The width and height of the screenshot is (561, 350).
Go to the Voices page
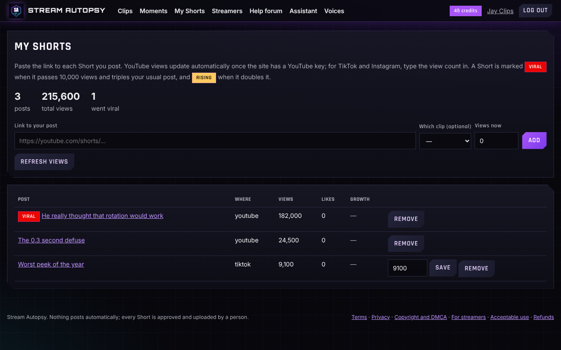pos(334,11)
